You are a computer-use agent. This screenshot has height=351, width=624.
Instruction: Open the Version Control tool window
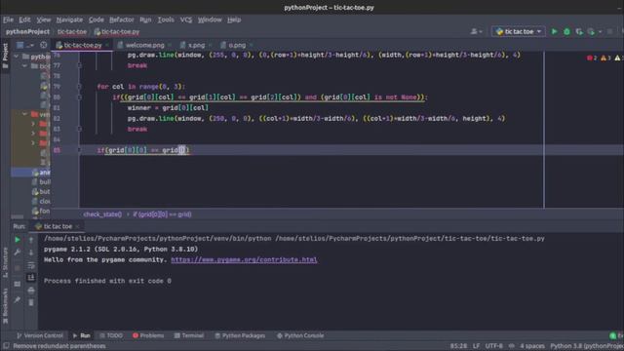(x=40, y=335)
